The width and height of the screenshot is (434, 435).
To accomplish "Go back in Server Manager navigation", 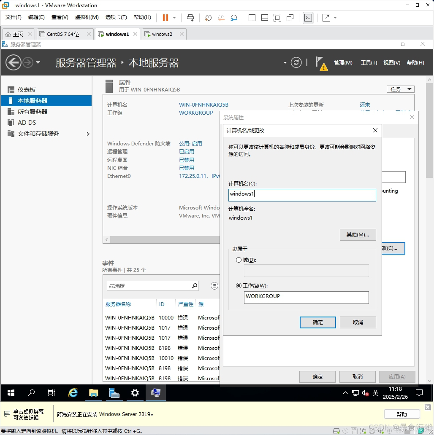I will tap(14, 62).
